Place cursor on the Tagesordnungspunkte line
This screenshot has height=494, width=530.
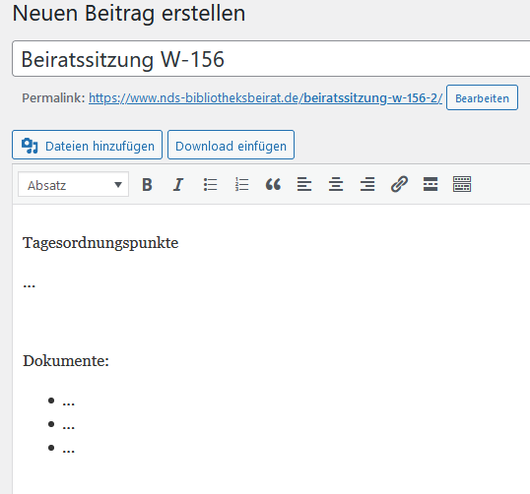click(x=100, y=243)
